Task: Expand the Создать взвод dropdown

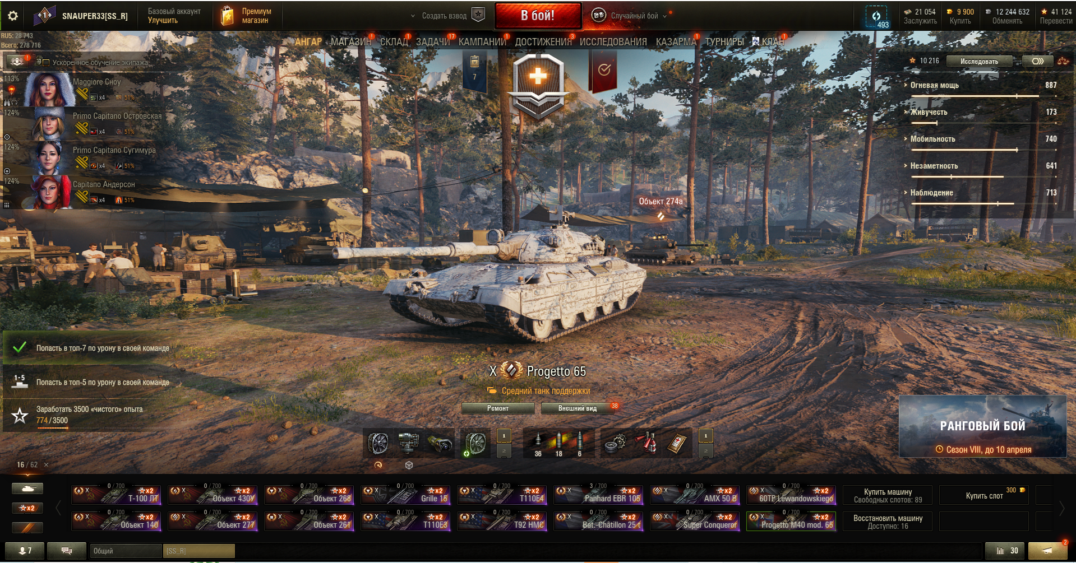Action: 439,16
